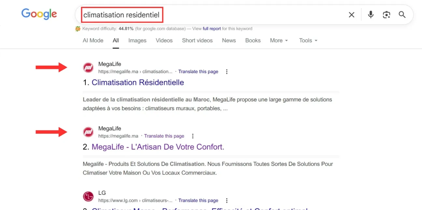Viewport: 422px width, 210px height.
Task: Open Google Lens image search
Action: point(387,15)
